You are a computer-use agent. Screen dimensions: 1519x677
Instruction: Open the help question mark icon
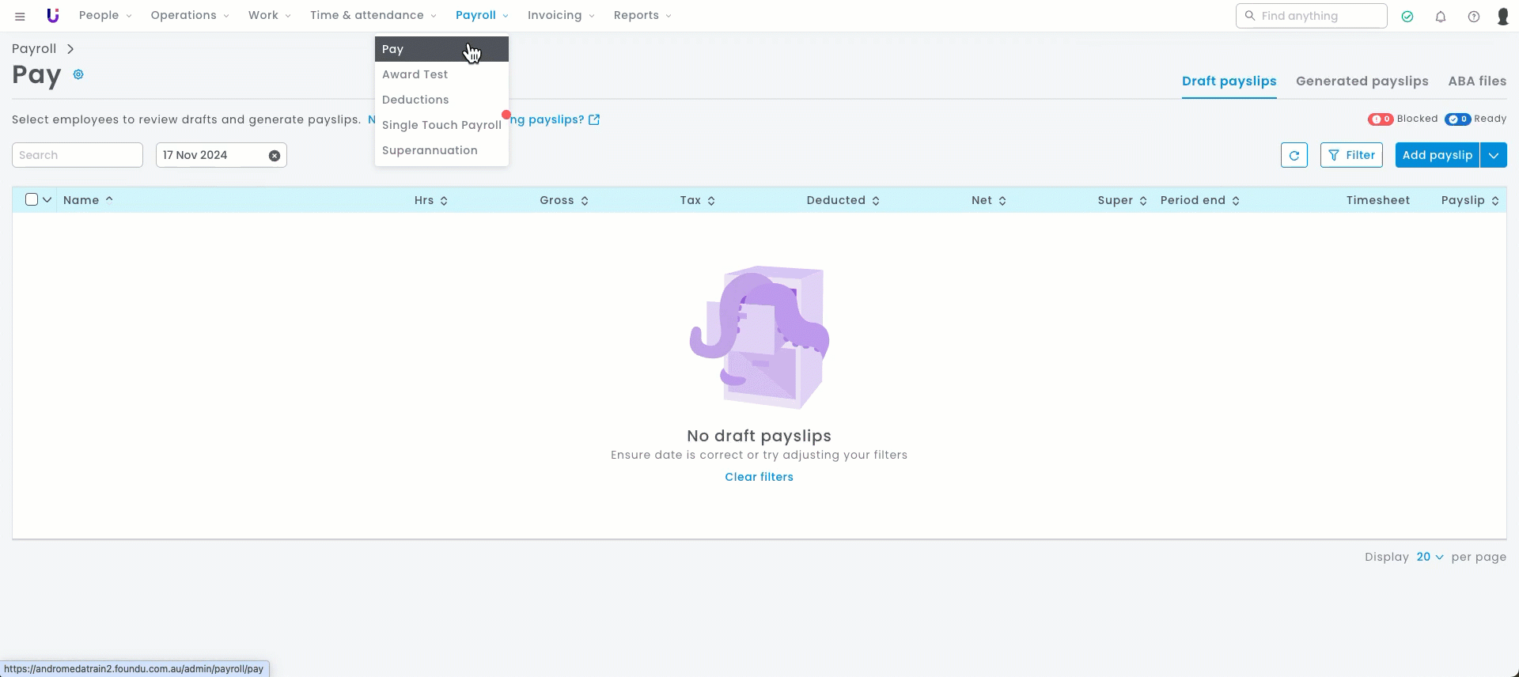tap(1474, 17)
